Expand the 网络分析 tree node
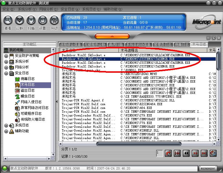The image size is (223, 173). point(6,68)
